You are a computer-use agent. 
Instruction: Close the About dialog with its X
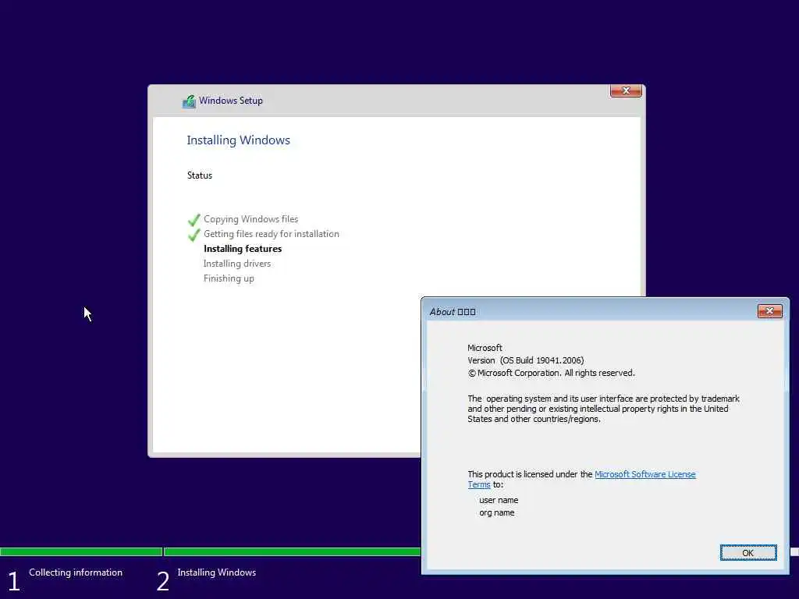click(x=769, y=310)
